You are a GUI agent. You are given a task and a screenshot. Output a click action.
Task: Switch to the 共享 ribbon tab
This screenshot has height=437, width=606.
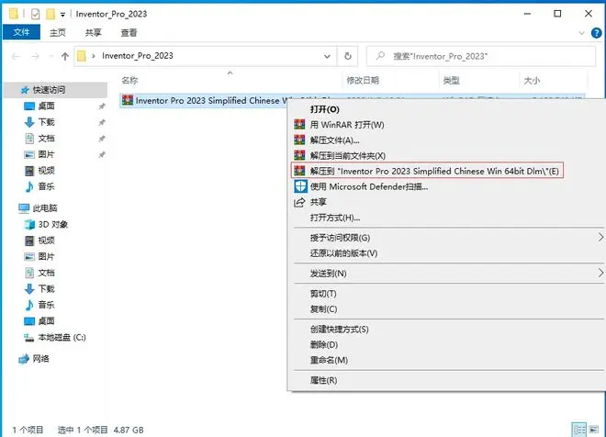(93, 32)
